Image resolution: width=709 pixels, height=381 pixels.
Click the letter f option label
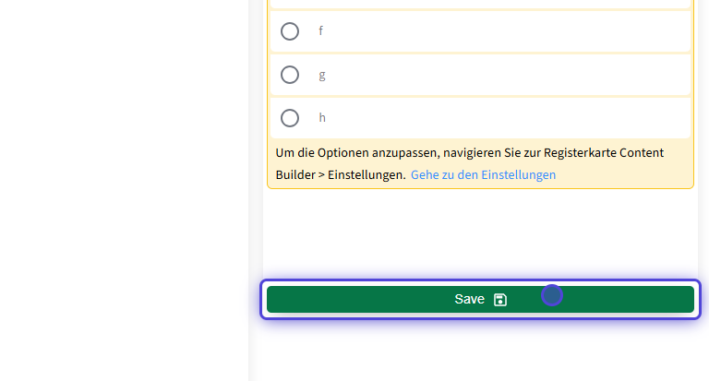coord(320,31)
